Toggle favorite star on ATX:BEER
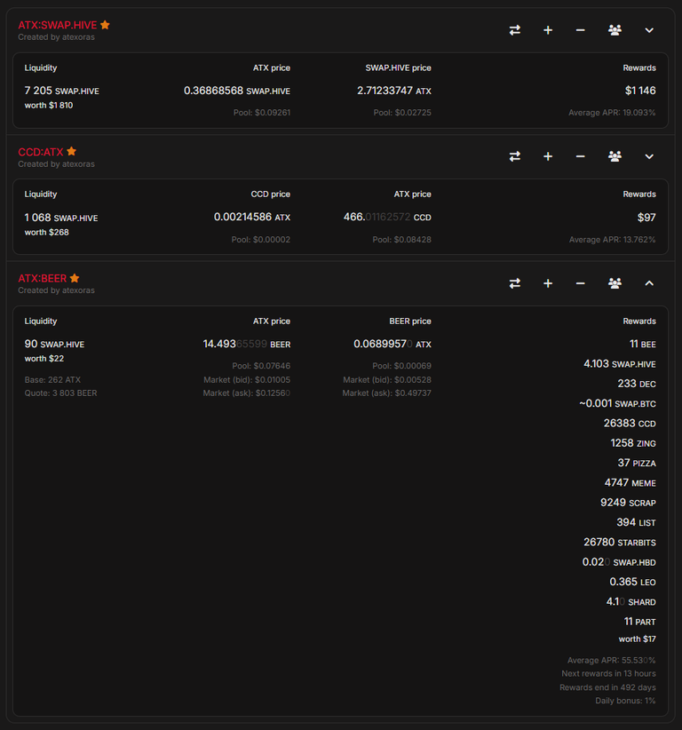 (75, 278)
